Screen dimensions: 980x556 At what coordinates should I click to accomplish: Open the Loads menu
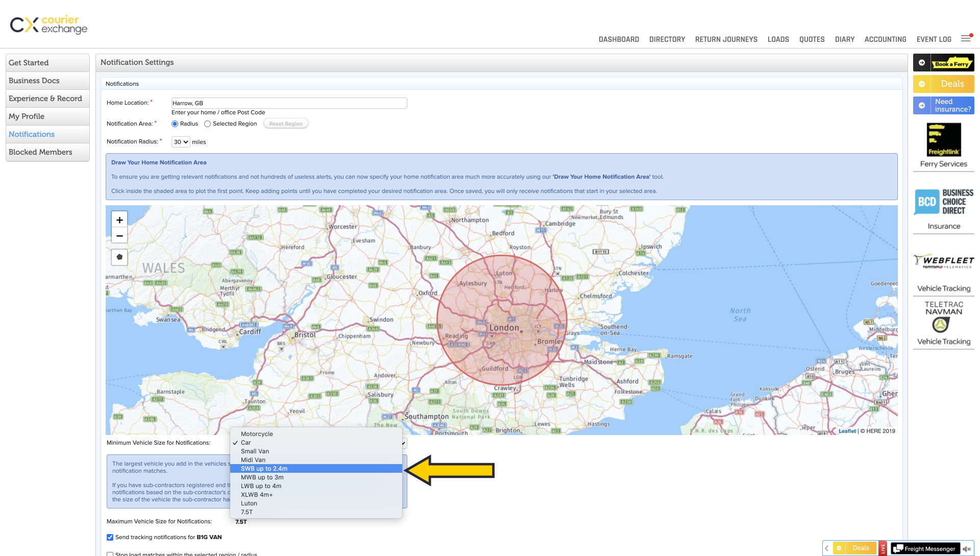(x=778, y=39)
